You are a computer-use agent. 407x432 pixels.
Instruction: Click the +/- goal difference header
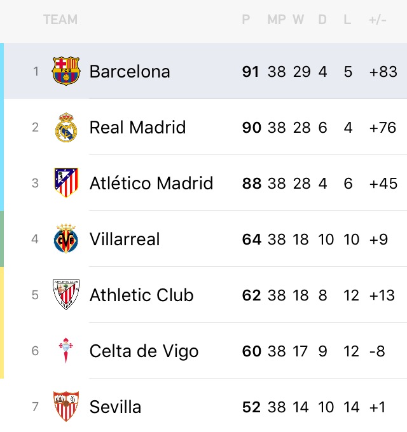[378, 20]
